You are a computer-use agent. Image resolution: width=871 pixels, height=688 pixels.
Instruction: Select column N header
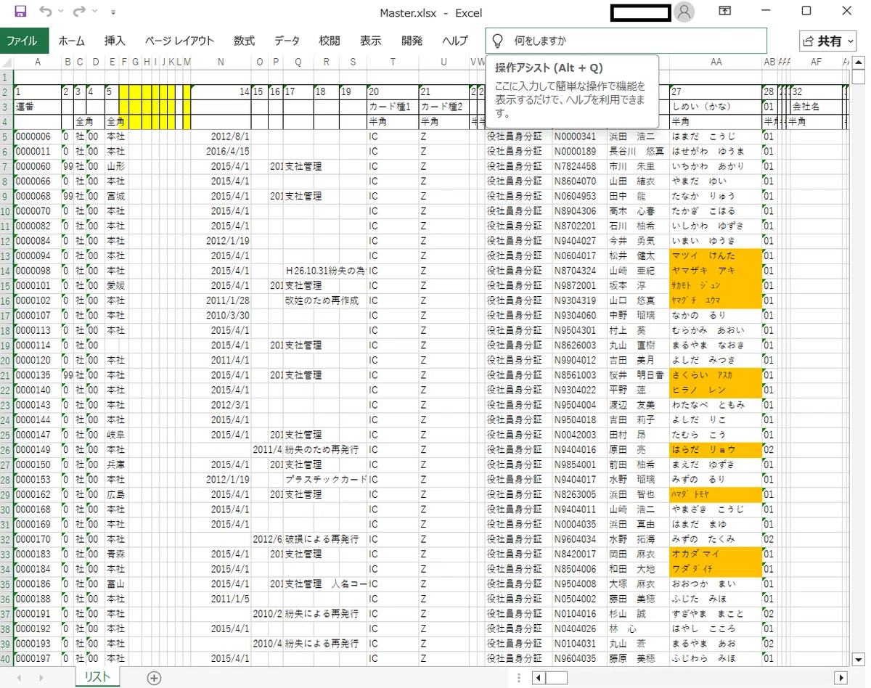[221, 62]
